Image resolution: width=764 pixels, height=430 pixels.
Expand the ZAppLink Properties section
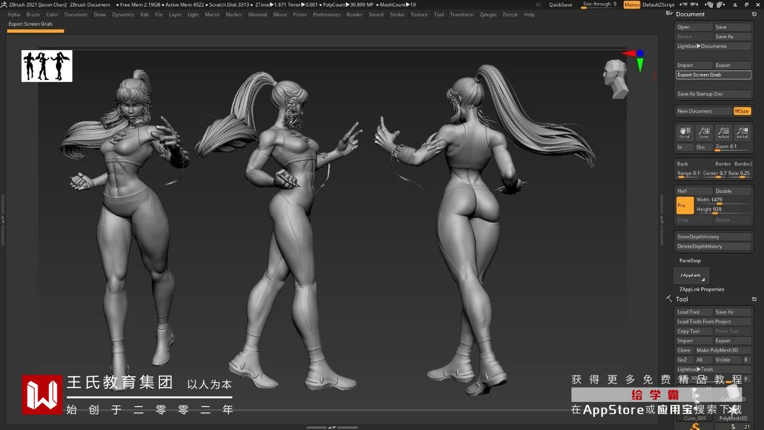click(701, 289)
